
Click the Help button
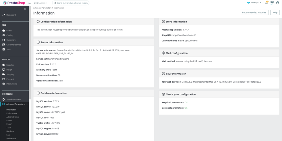point(275,13)
